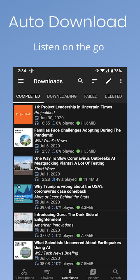Tap 'More or Less: Behind the Stats' podcast name

[x=62, y=197]
